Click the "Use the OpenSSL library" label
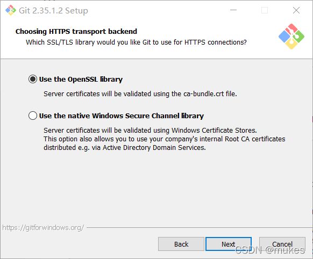The height and width of the screenshot is (259, 313). (x=81, y=80)
